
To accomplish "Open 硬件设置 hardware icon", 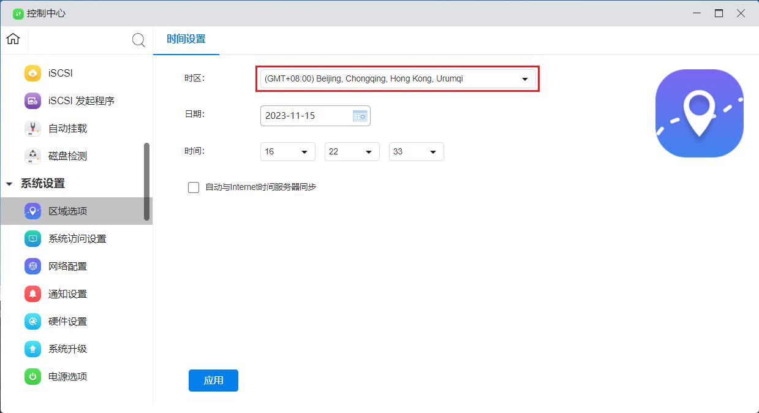I will [x=32, y=321].
